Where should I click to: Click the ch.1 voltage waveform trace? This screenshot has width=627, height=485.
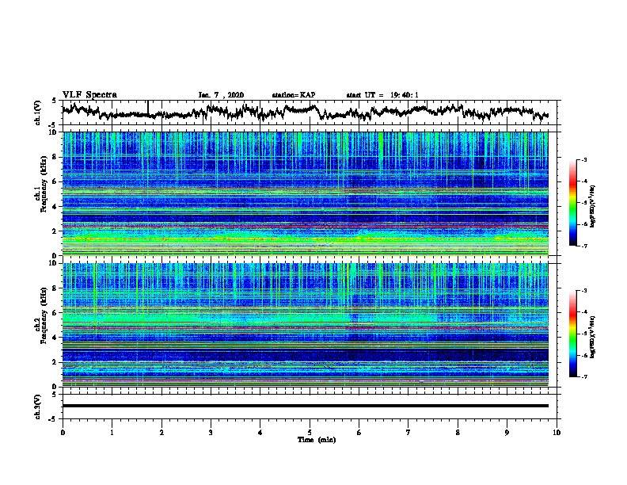pyautogui.click(x=305, y=112)
